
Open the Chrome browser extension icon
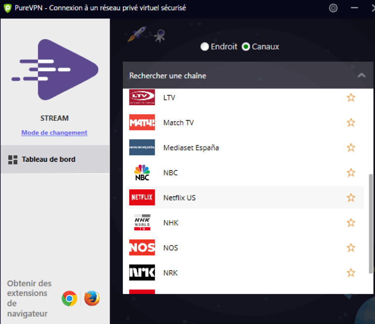click(69, 298)
